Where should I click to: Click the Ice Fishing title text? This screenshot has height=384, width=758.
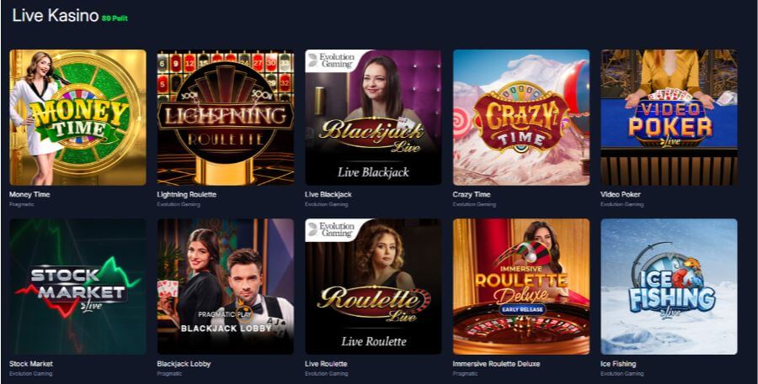pyautogui.click(x=618, y=364)
